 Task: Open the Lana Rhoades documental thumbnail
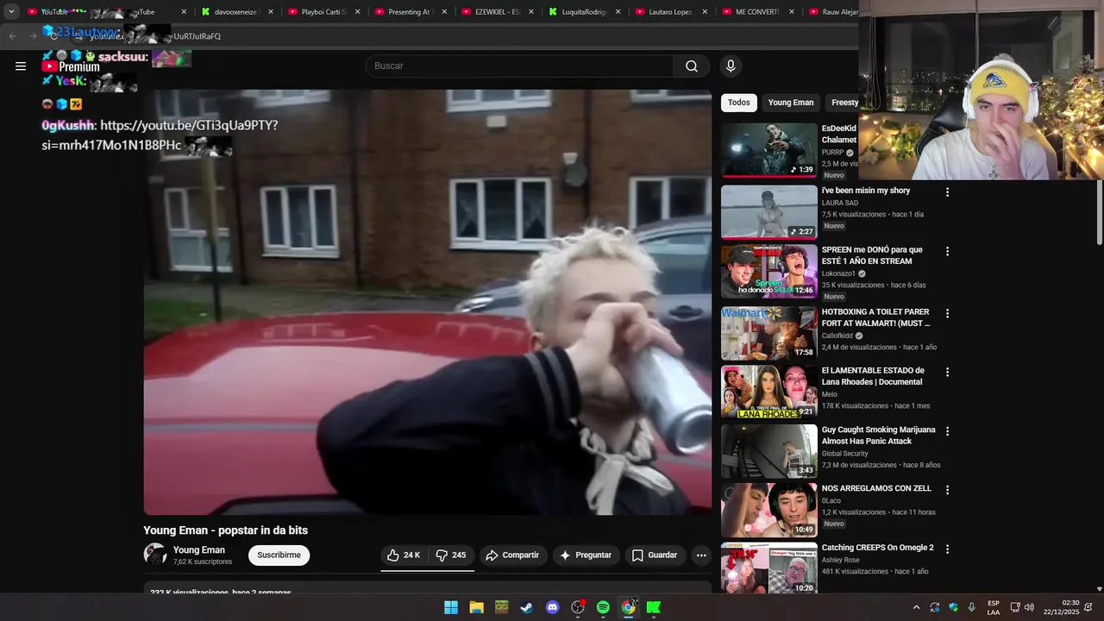769,392
